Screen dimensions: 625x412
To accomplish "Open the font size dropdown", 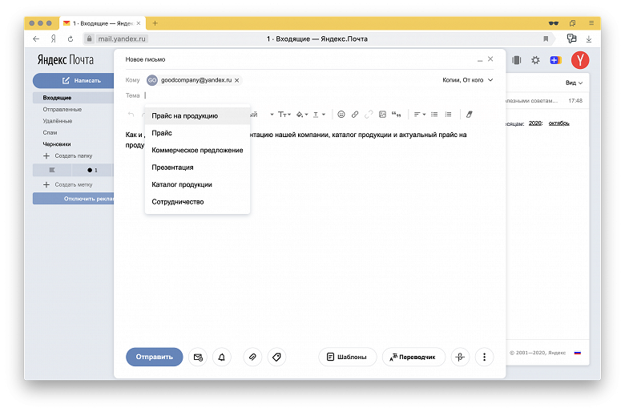I will pos(284,115).
